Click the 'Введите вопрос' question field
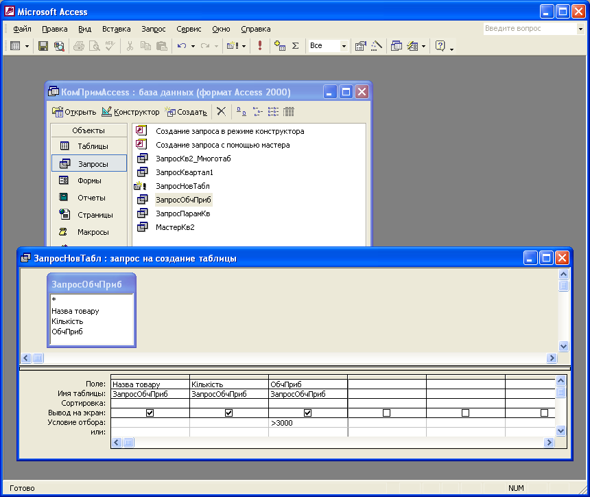This screenshot has width=590, height=497. pyautogui.click(x=530, y=29)
